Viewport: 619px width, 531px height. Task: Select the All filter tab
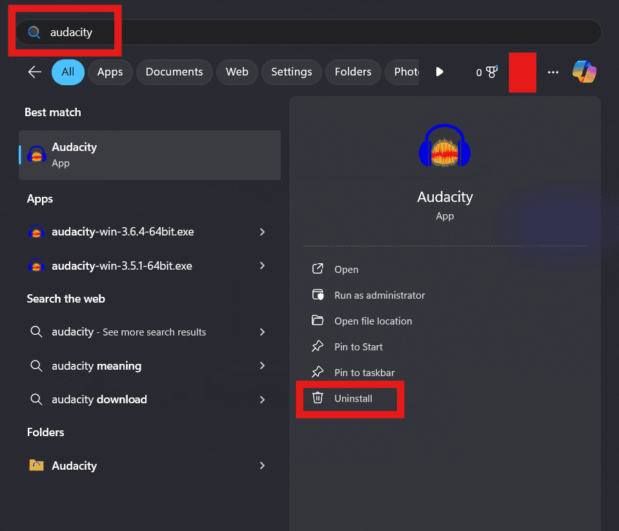(x=68, y=72)
